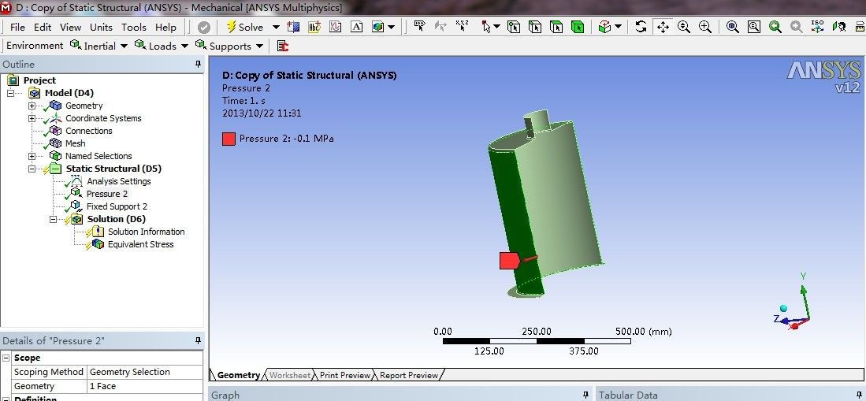Click the Mechanical app icon in the title bar
This screenshot has height=401, width=866.
click(x=6, y=7)
